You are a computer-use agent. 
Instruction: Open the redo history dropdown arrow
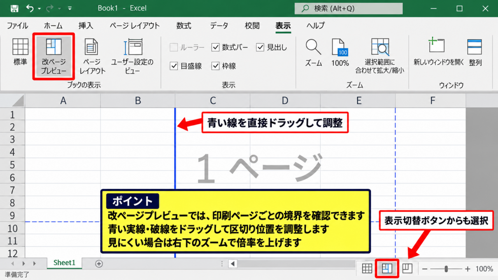[59, 9]
